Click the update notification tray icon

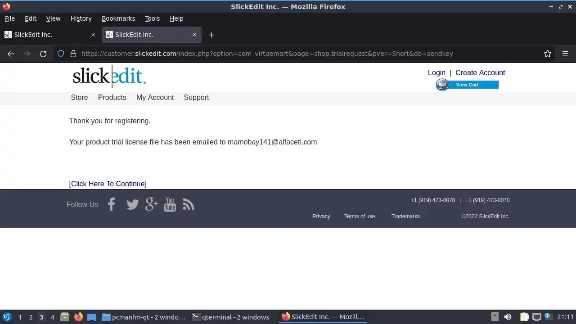click(548, 317)
